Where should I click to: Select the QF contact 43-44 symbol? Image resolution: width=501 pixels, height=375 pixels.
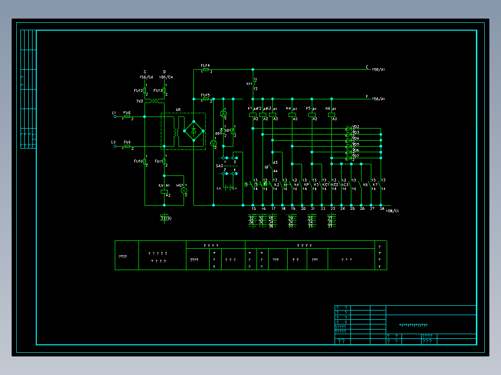[x=271, y=167]
